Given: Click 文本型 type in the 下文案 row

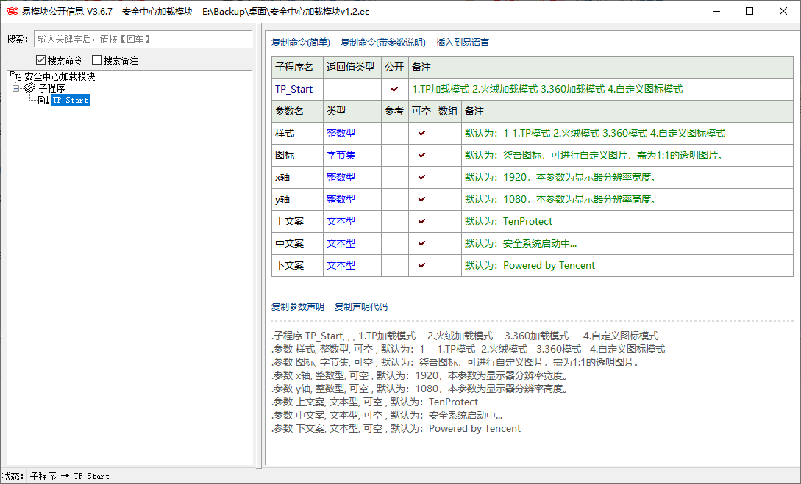Looking at the screenshot, I should click(x=341, y=265).
